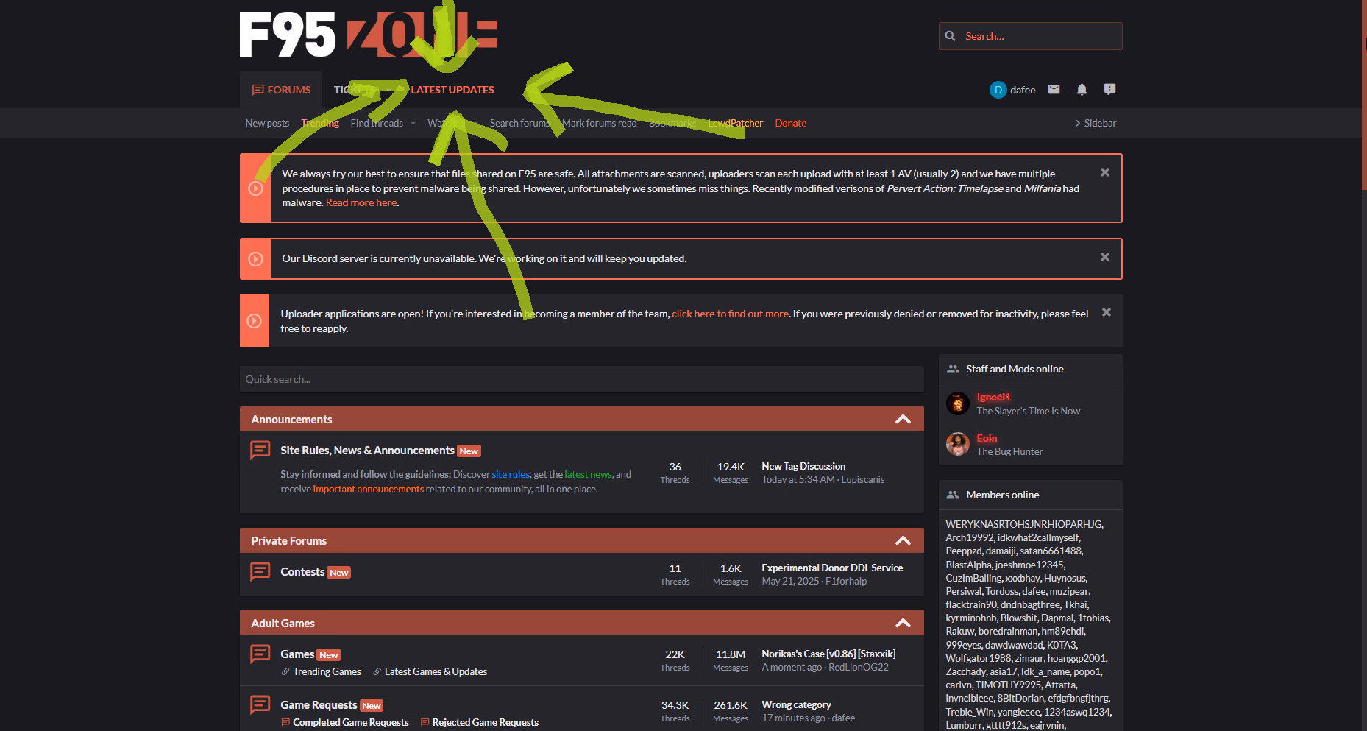1367x731 pixels.
Task: Click the notice icon on the uploader applications notice
Action: point(254,321)
